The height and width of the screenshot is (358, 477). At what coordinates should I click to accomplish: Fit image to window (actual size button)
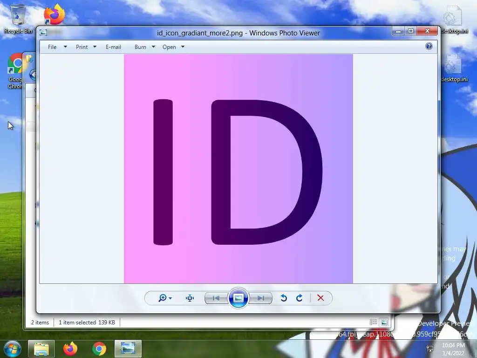(x=190, y=298)
